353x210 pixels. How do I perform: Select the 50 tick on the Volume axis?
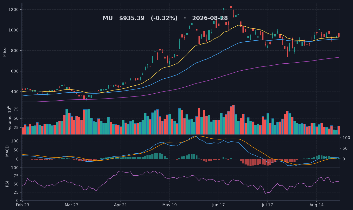tap(16, 118)
